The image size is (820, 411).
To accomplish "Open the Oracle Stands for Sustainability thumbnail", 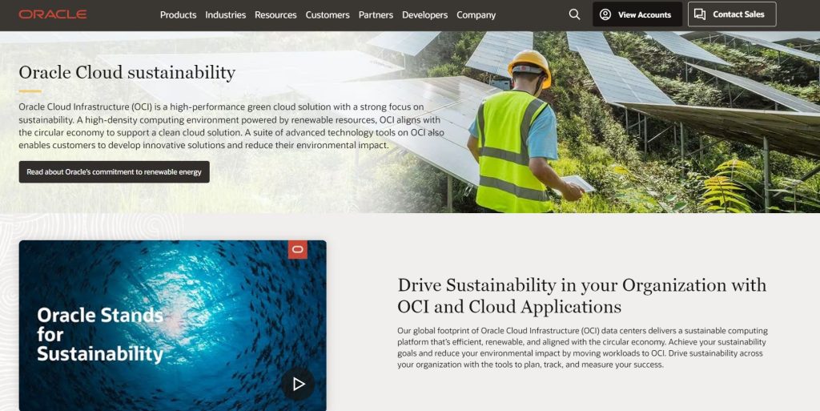I will (x=173, y=325).
